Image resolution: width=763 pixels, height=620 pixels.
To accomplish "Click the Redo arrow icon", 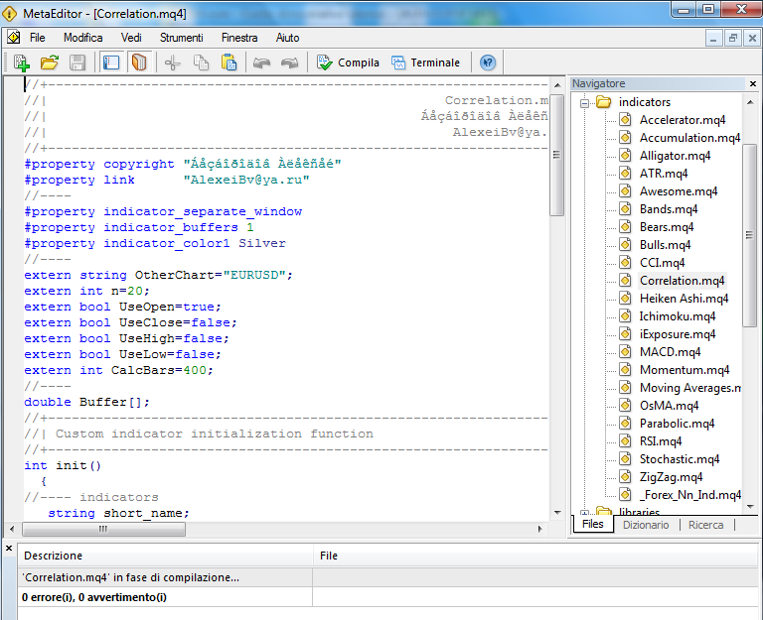I will (290, 62).
